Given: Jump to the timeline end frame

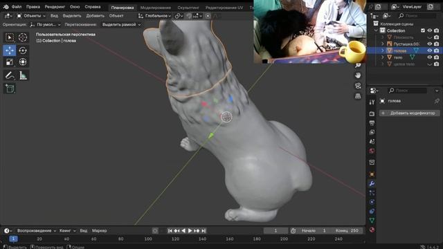Looking at the screenshot, I should coord(204,230).
